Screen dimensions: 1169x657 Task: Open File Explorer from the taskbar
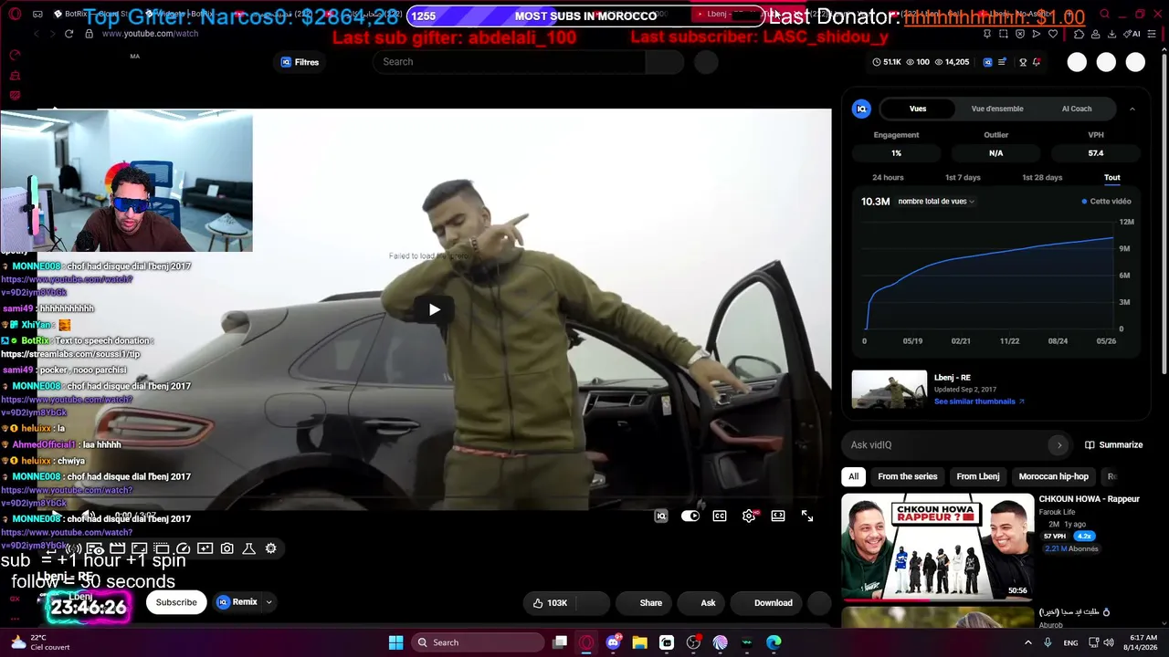(639, 642)
